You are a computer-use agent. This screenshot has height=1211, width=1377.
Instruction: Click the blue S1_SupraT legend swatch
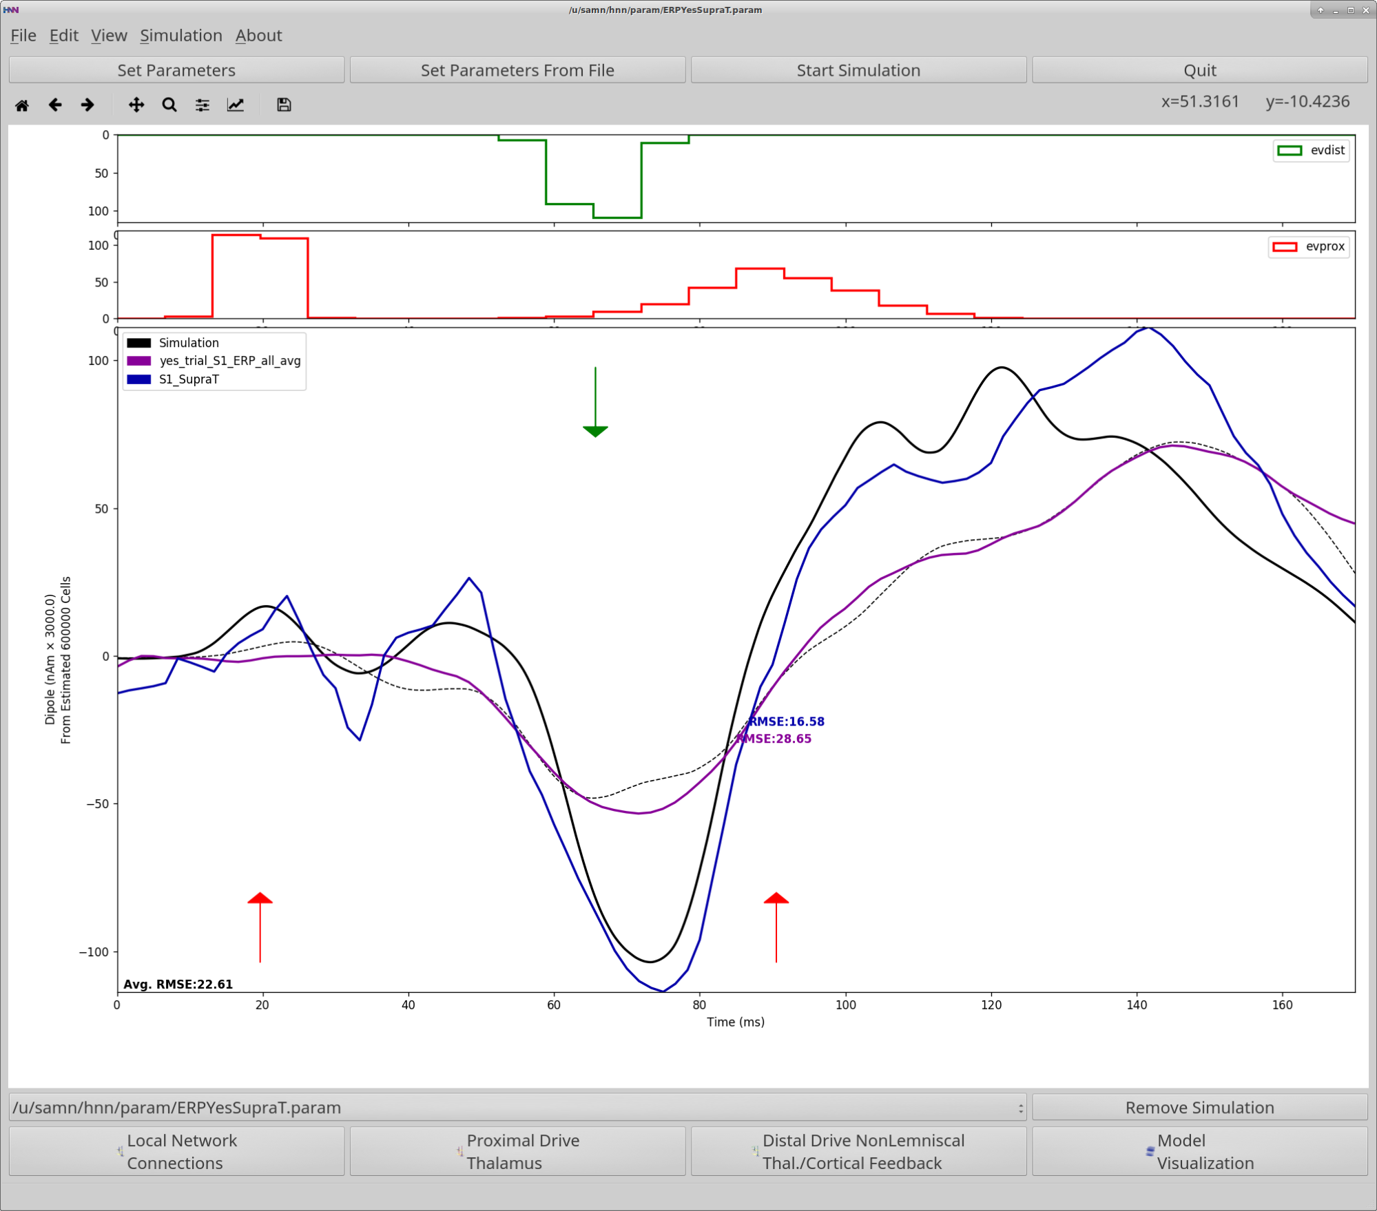coord(139,379)
